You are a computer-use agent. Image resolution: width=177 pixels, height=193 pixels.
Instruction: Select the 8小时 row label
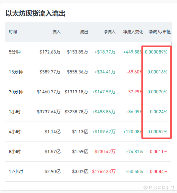tap(15, 151)
